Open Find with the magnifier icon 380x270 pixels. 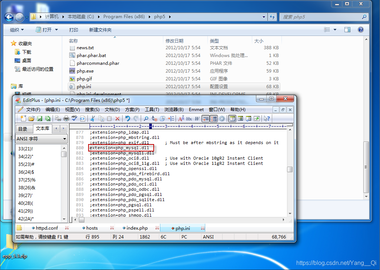pos(146,119)
